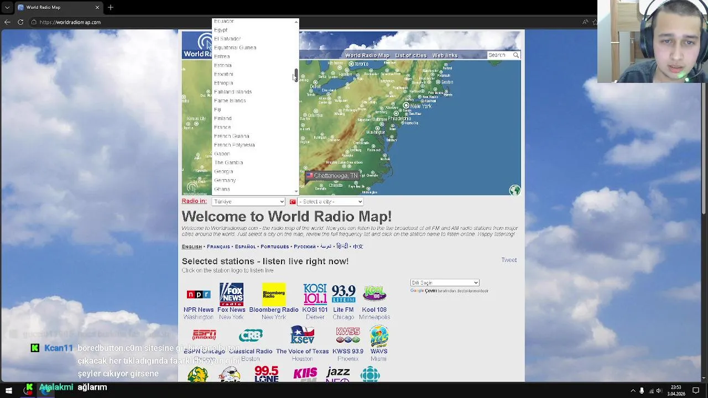Image resolution: width=708 pixels, height=398 pixels.
Task: Expand the browser tab list chevron
Action: coord(7,7)
